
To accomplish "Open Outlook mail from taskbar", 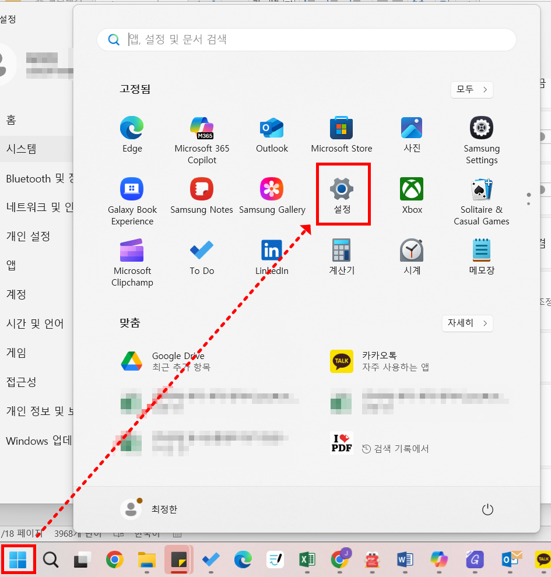I will coord(511,560).
